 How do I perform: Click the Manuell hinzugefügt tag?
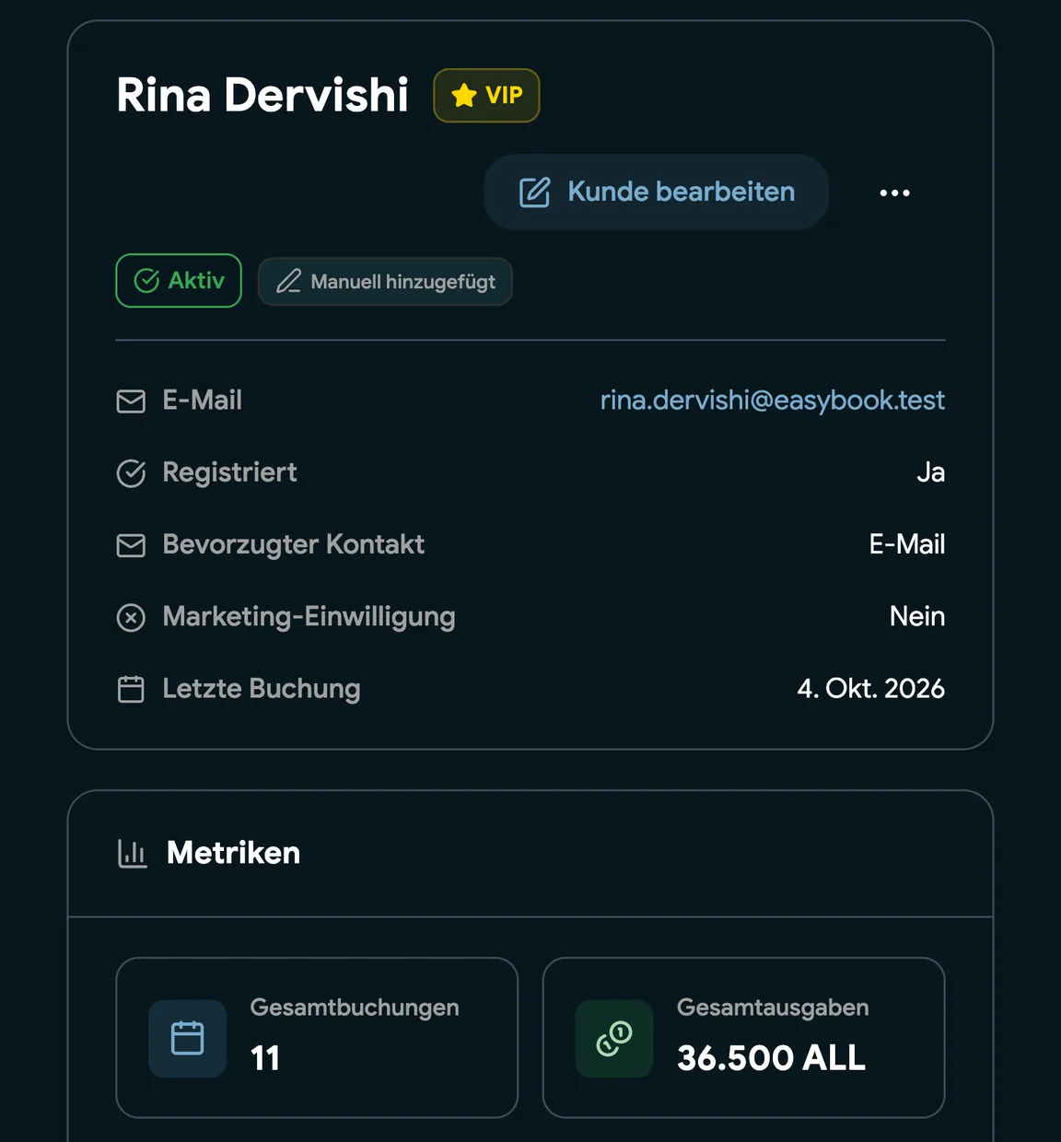pos(385,282)
